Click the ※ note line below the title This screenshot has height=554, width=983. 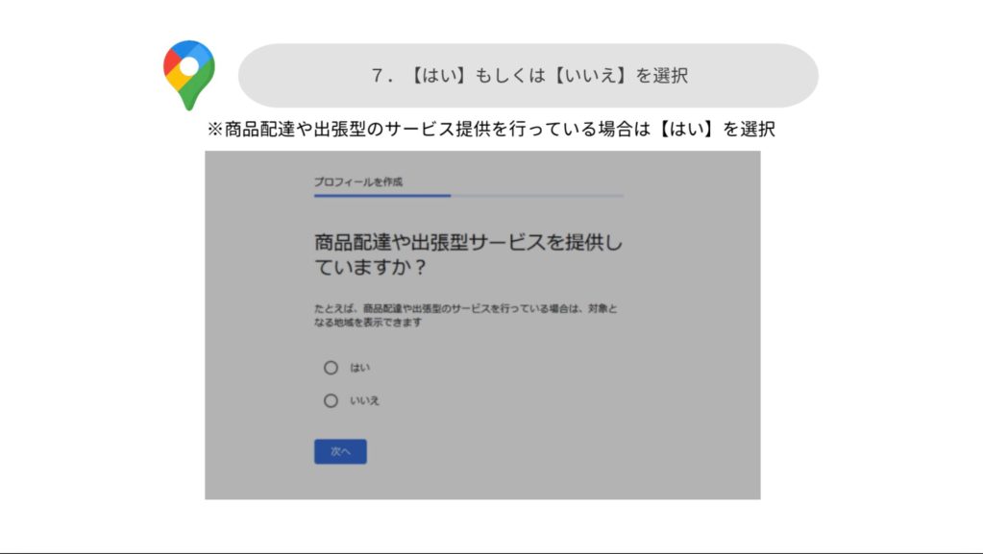pyautogui.click(x=491, y=129)
